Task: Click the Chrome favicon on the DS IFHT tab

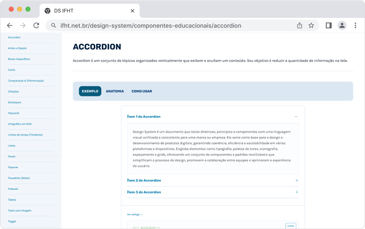Action: 47,11
